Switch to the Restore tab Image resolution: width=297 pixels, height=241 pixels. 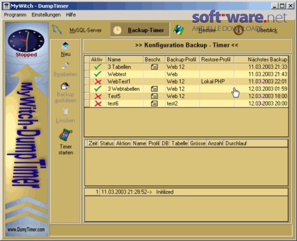click(x=207, y=30)
